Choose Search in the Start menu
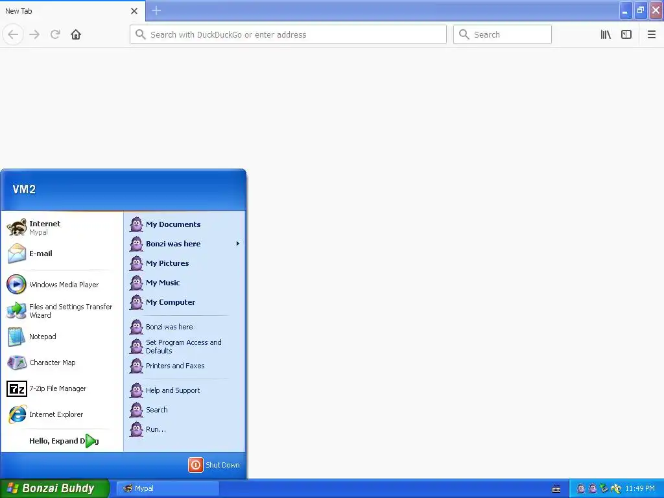Screen dimensions: 664x498 [185, 410]
